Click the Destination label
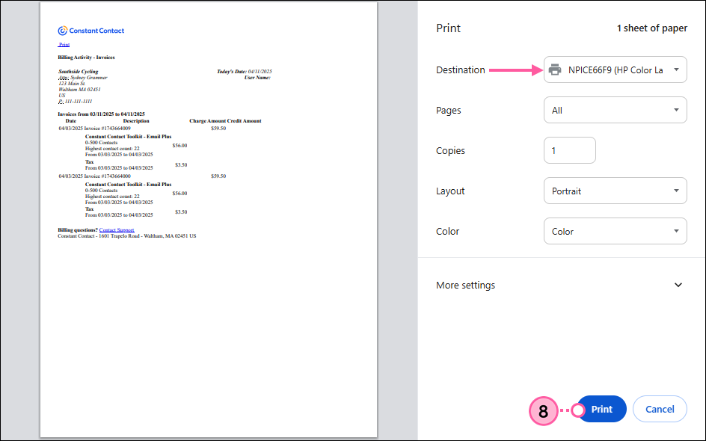 pyautogui.click(x=460, y=70)
